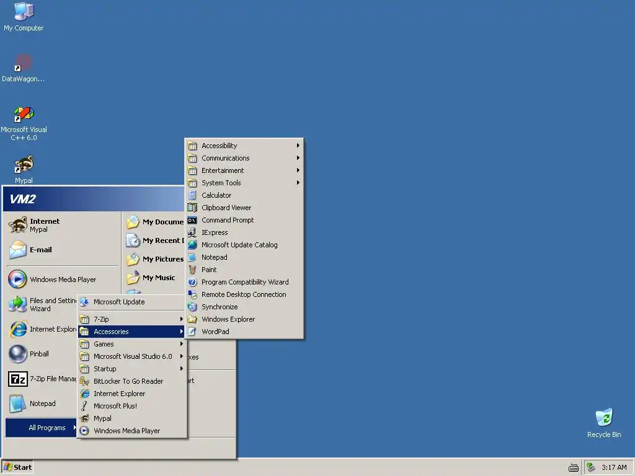
Task: Click the Start button
Action: pyautogui.click(x=17, y=467)
